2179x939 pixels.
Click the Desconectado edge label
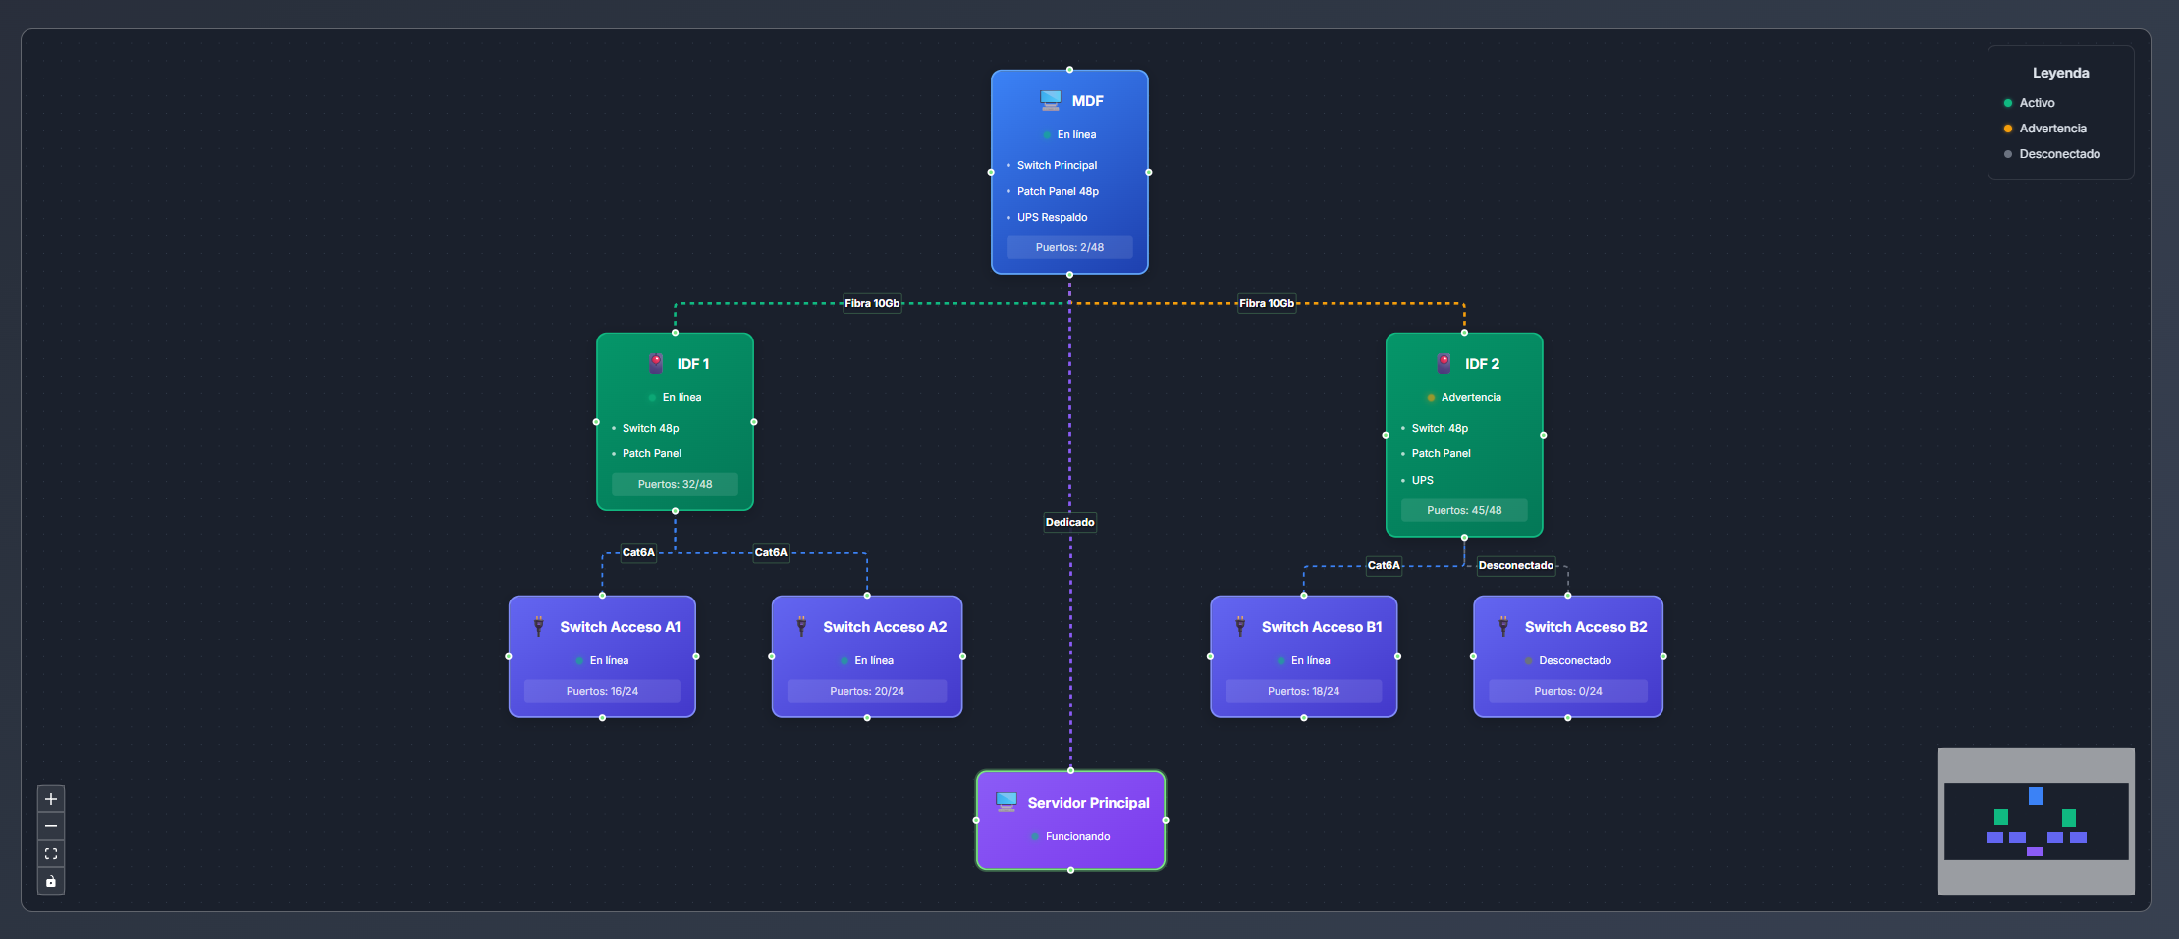coord(1515,565)
